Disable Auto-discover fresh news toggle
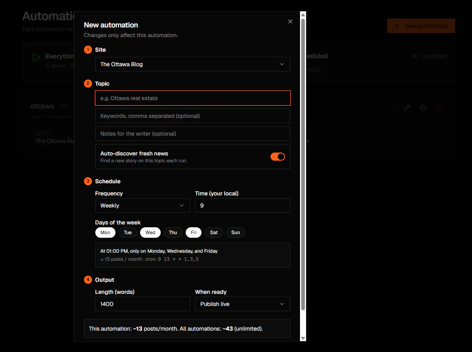This screenshot has width=472, height=352. pyautogui.click(x=277, y=157)
